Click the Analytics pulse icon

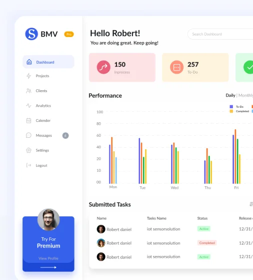[x=28, y=106]
